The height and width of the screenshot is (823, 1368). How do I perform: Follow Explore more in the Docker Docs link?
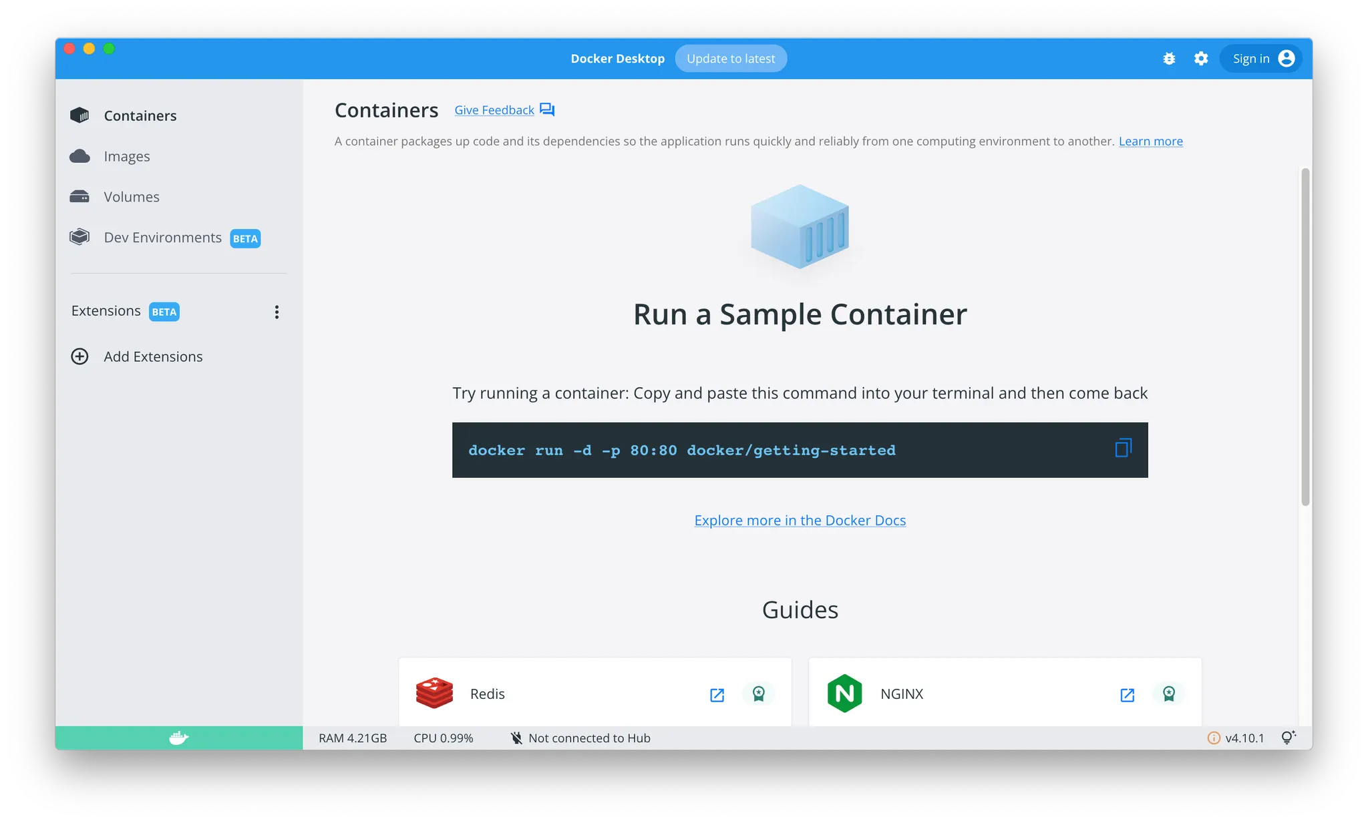pyautogui.click(x=800, y=521)
